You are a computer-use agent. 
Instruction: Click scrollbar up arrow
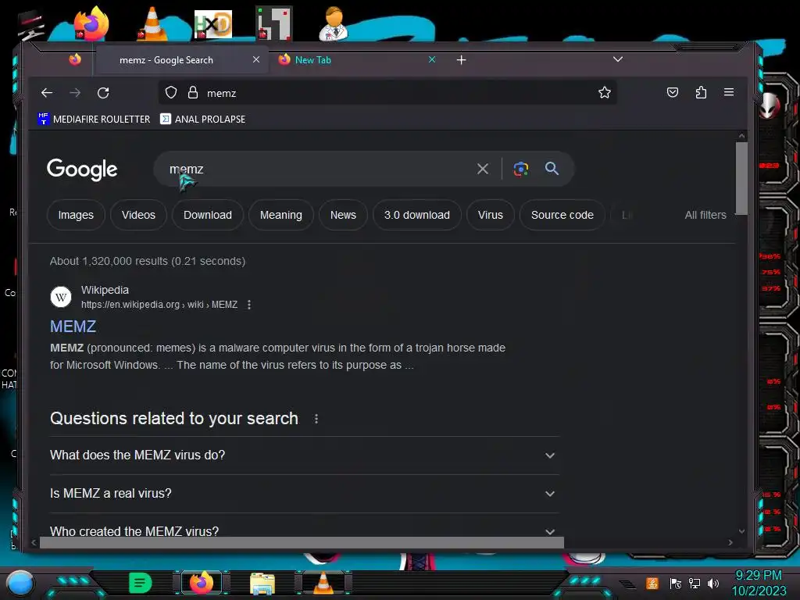[x=742, y=136]
